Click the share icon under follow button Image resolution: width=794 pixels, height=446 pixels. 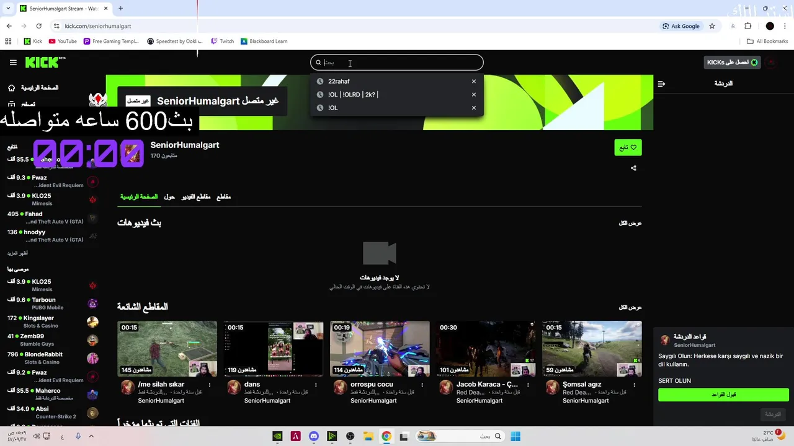pos(633,168)
